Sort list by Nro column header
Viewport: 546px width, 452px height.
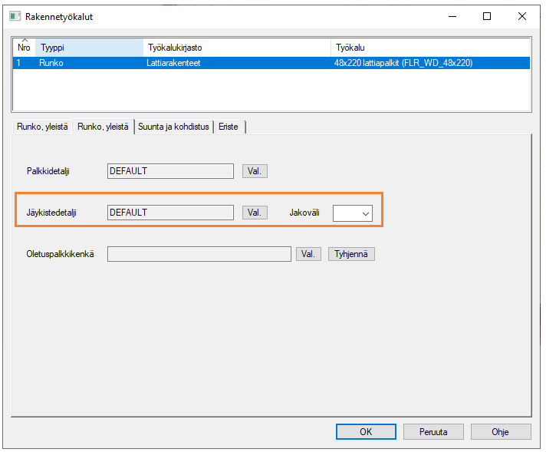click(24, 47)
